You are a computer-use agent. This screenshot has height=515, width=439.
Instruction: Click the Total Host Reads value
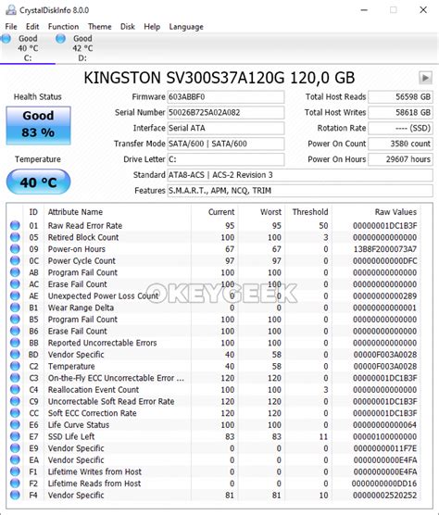coord(400,97)
